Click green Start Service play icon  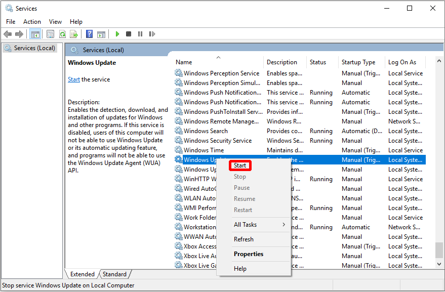[x=117, y=34]
